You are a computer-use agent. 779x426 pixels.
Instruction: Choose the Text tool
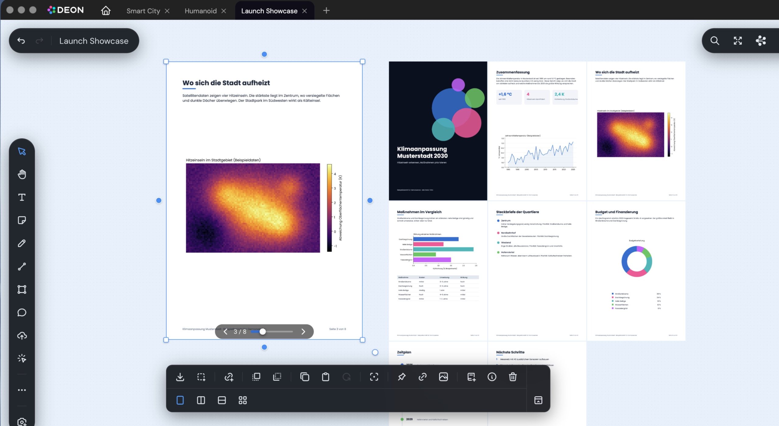[x=22, y=197]
